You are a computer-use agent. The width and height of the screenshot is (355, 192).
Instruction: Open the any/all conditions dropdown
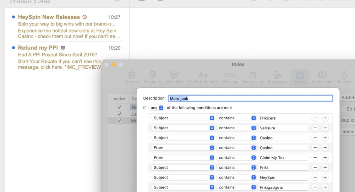pos(156,108)
